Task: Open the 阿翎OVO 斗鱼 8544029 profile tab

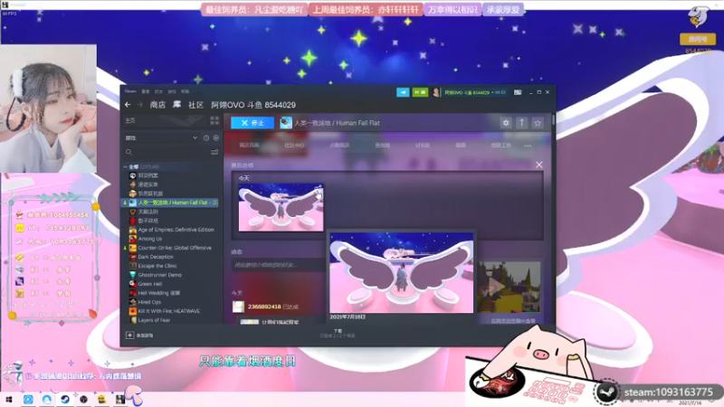Action: click(x=253, y=105)
